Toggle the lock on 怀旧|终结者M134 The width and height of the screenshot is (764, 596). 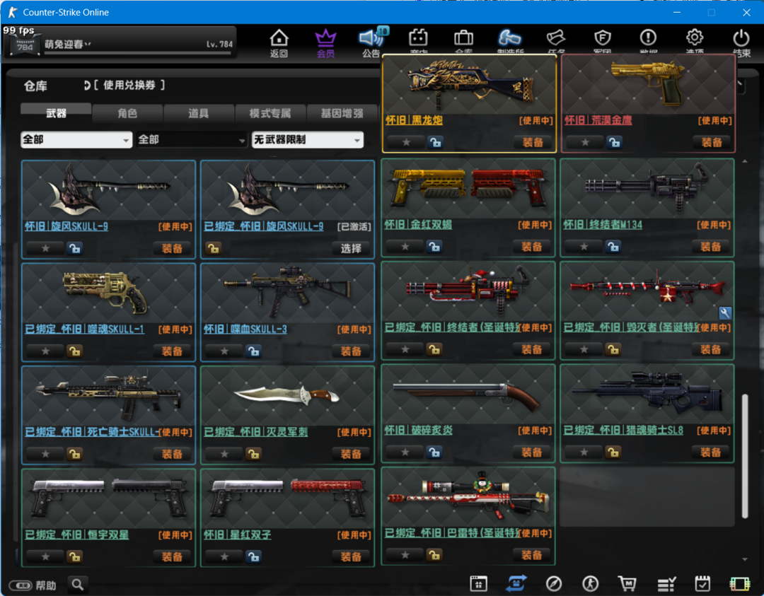(613, 247)
